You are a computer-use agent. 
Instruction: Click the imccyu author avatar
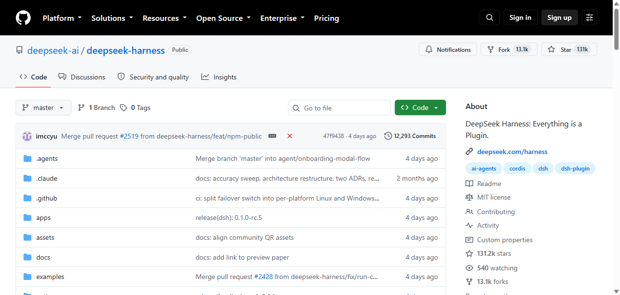27,136
